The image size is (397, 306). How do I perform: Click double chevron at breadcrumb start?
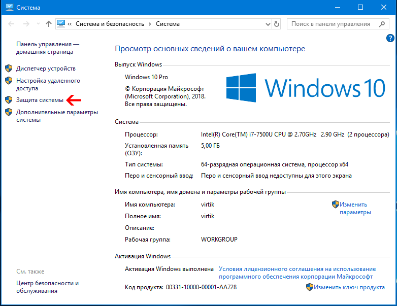tap(70, 24)
